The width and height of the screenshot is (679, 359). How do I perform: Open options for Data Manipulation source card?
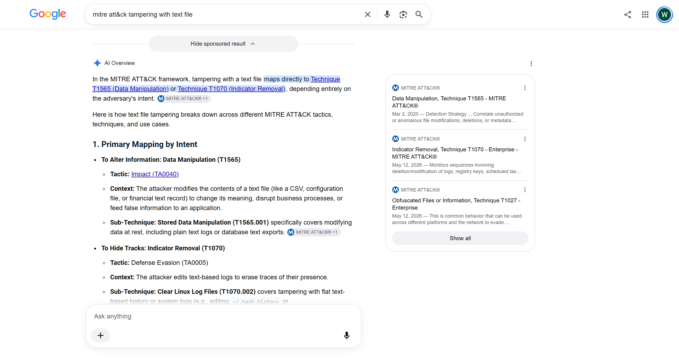525,88
